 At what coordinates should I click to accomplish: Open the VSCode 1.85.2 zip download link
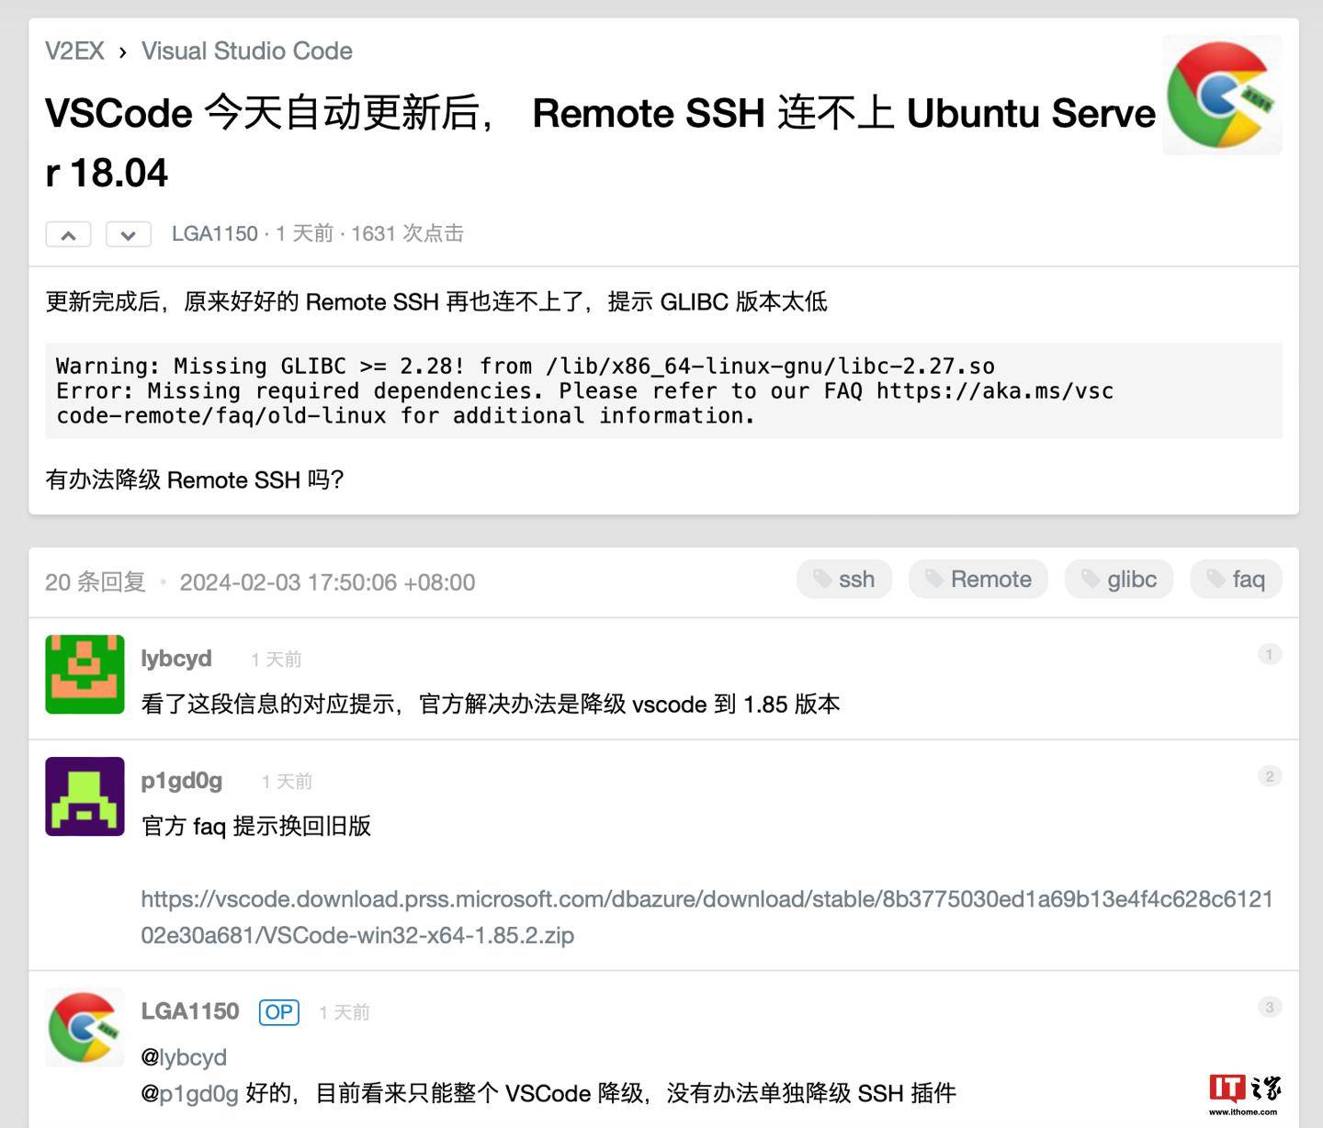(x=707, y=917)
